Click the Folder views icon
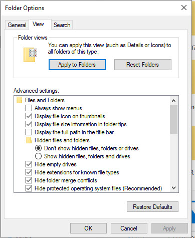Image resolution: width=195 pixels, height=238 pixels. click(x=30, y=55)
